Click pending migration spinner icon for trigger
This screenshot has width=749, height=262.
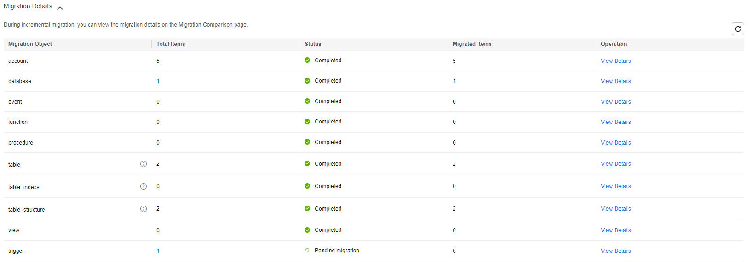click(307, 251)
